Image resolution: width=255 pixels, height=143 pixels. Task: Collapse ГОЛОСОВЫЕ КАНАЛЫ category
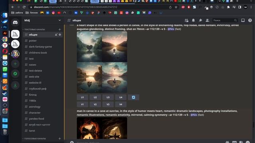35,139
